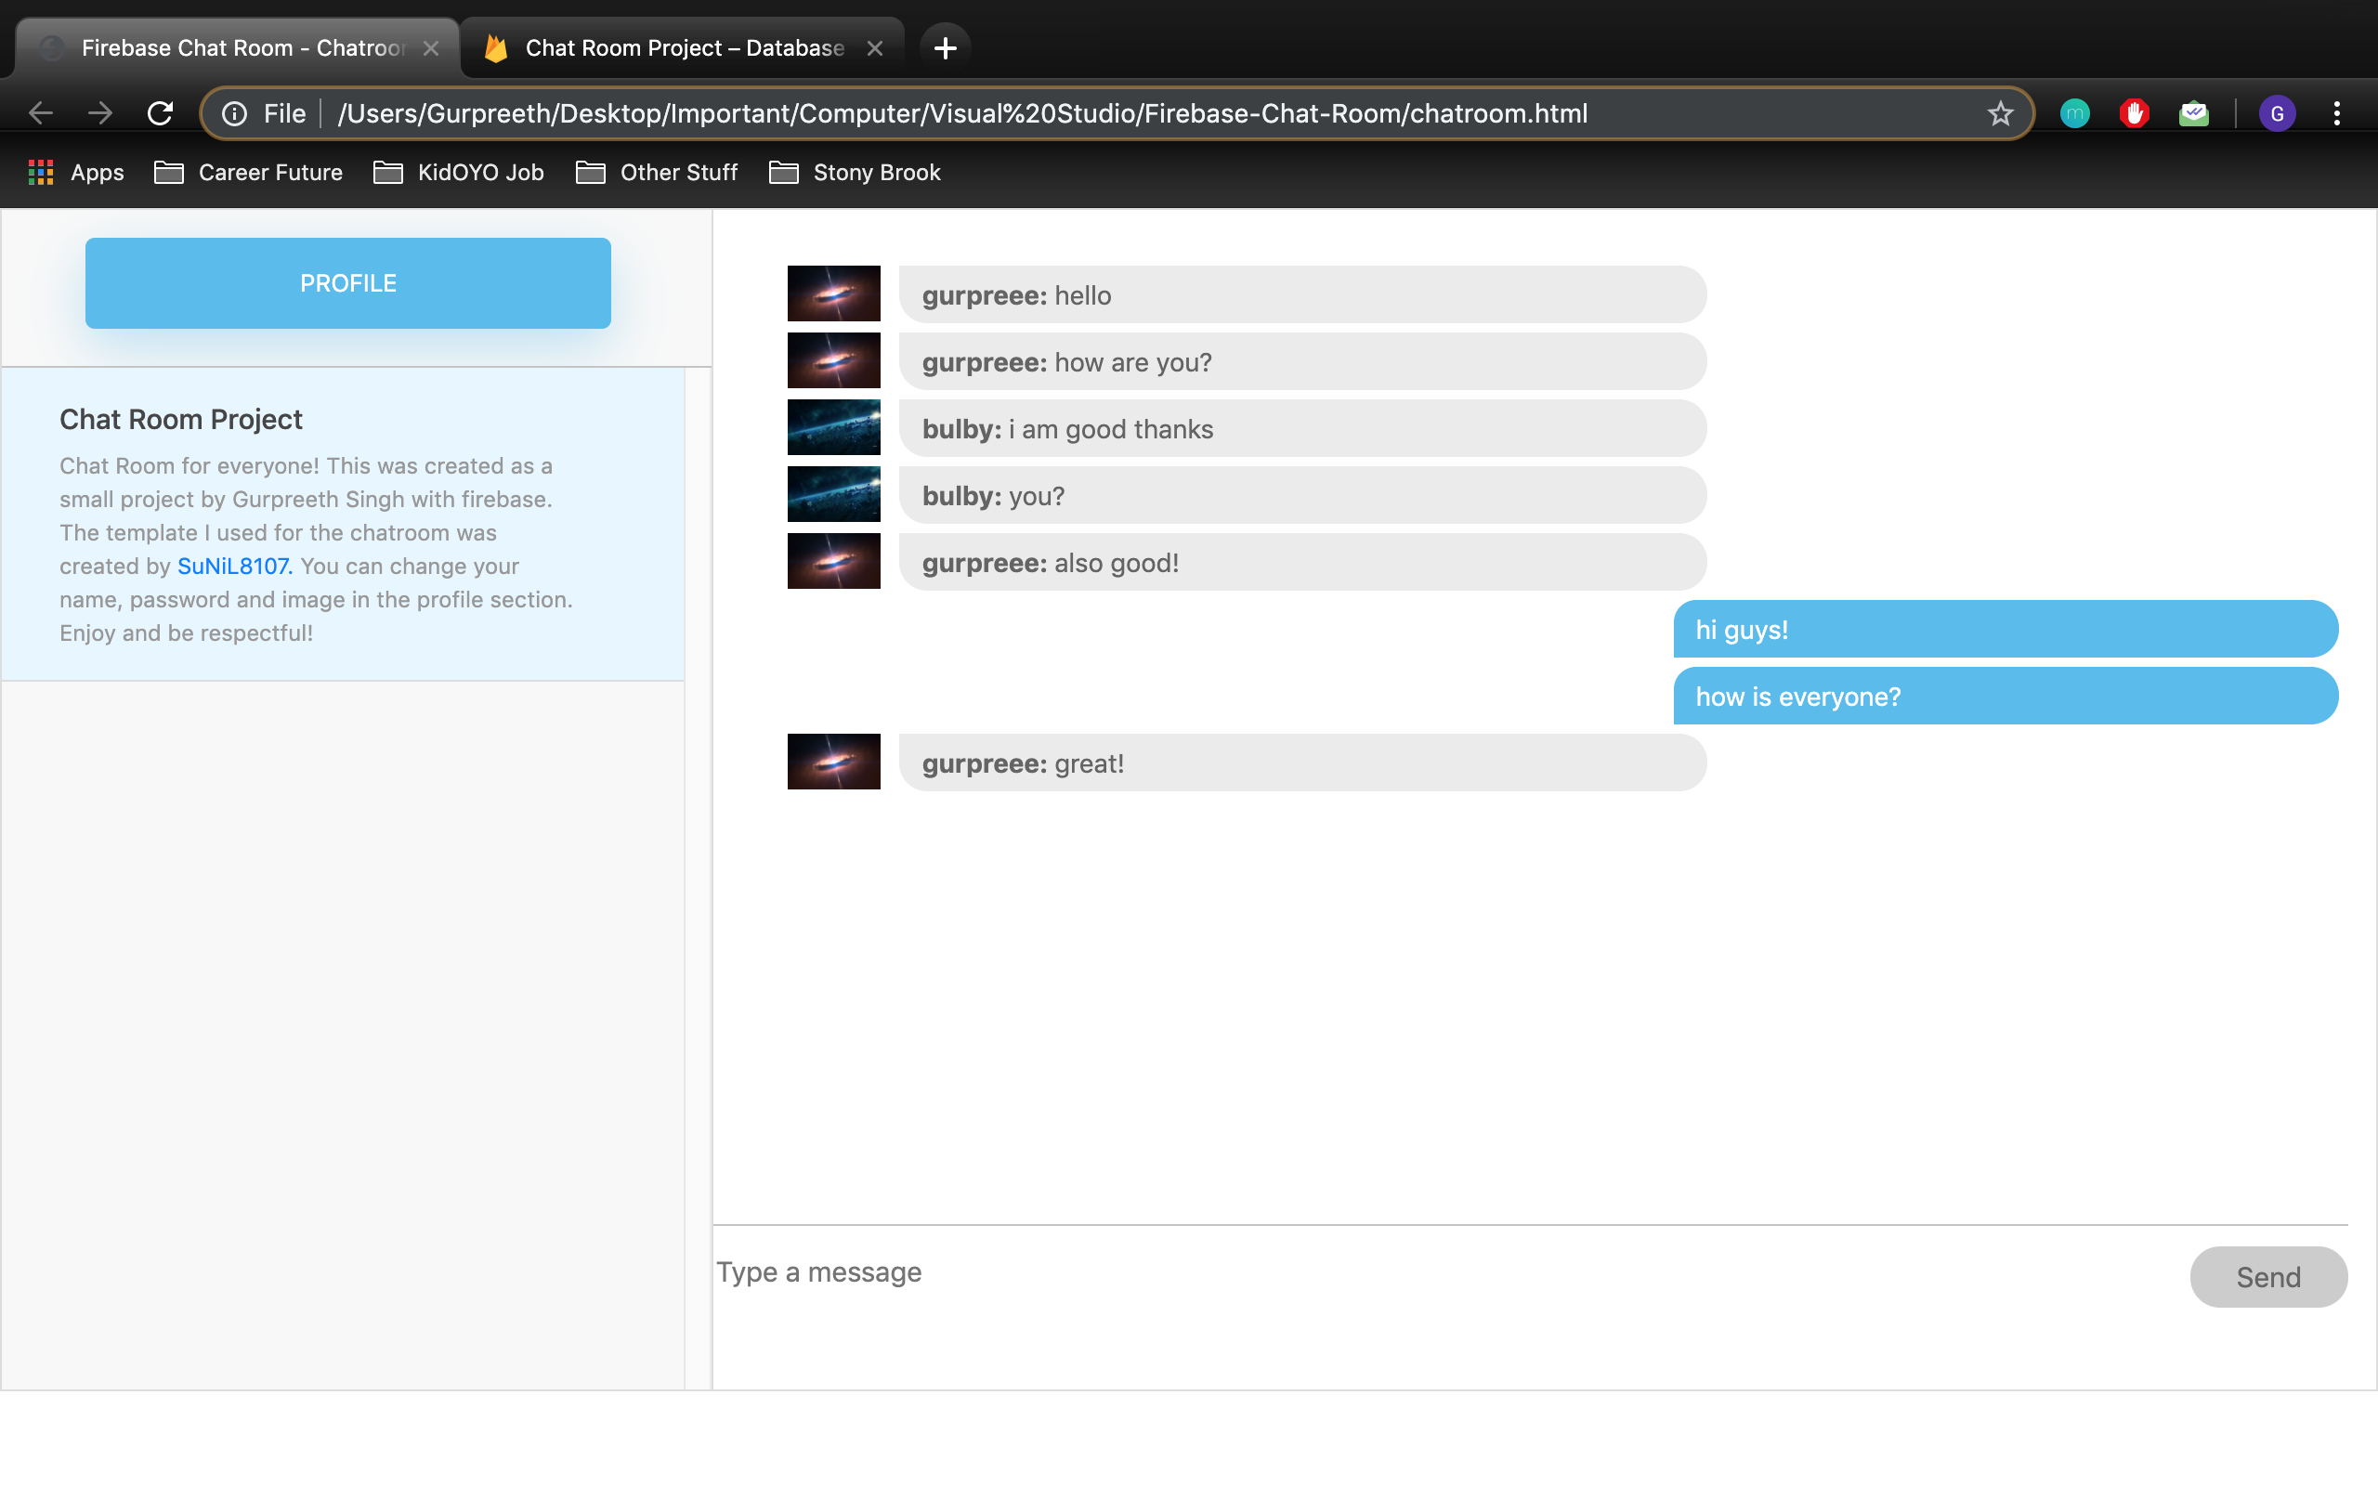This screenshot has height=1486, width=2378.
Task: Open the purple G profile avatar
Action: (x=2276, y=114)
